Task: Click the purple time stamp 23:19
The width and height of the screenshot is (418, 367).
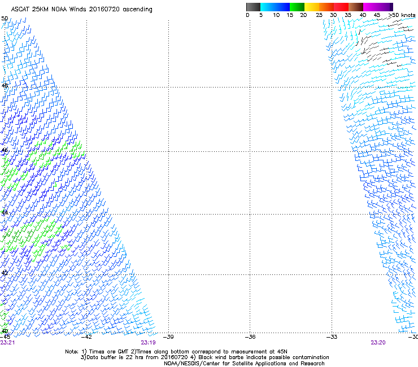Action: click(148, 343)
